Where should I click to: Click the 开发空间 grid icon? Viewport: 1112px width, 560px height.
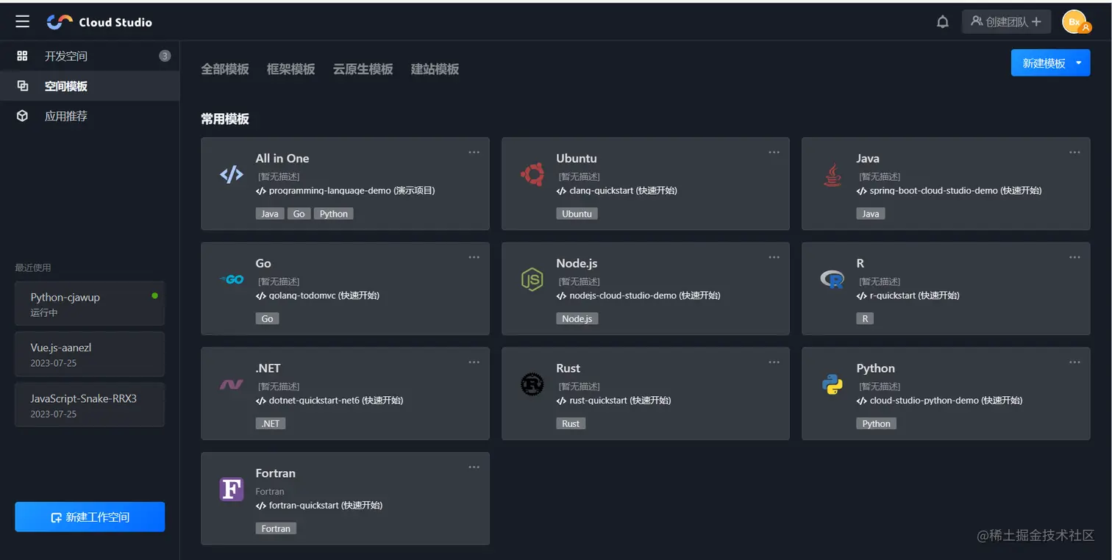[x=22, y=56]
